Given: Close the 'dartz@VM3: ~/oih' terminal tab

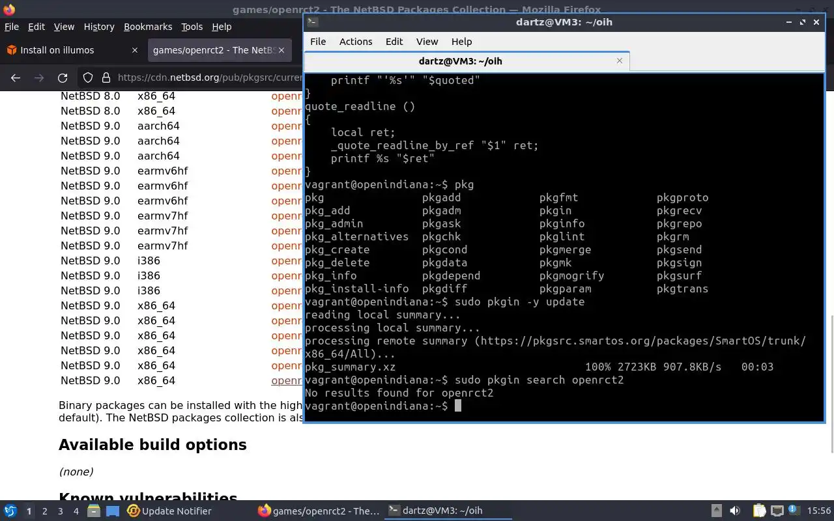Looking at the screenshot, I should click(x=620, y=61).
